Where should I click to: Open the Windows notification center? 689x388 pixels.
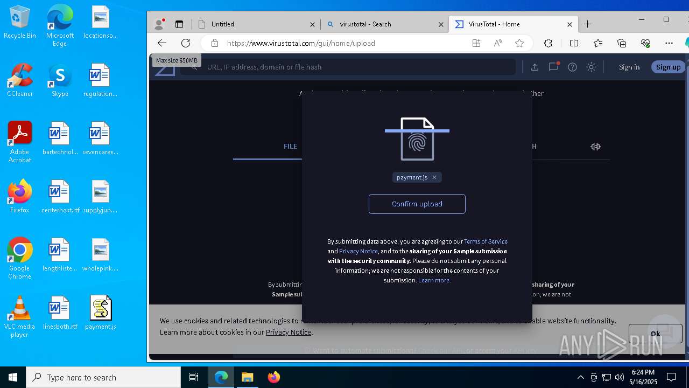click(671, 377)
